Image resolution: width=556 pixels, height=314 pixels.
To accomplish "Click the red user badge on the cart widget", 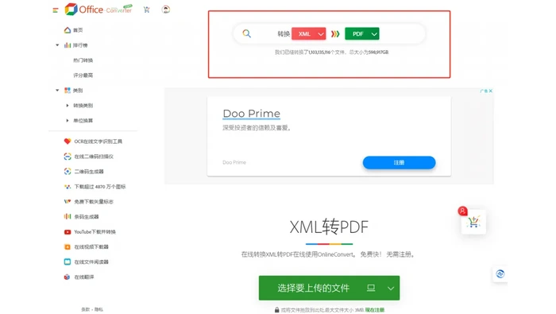I will [x=462, y=211].
